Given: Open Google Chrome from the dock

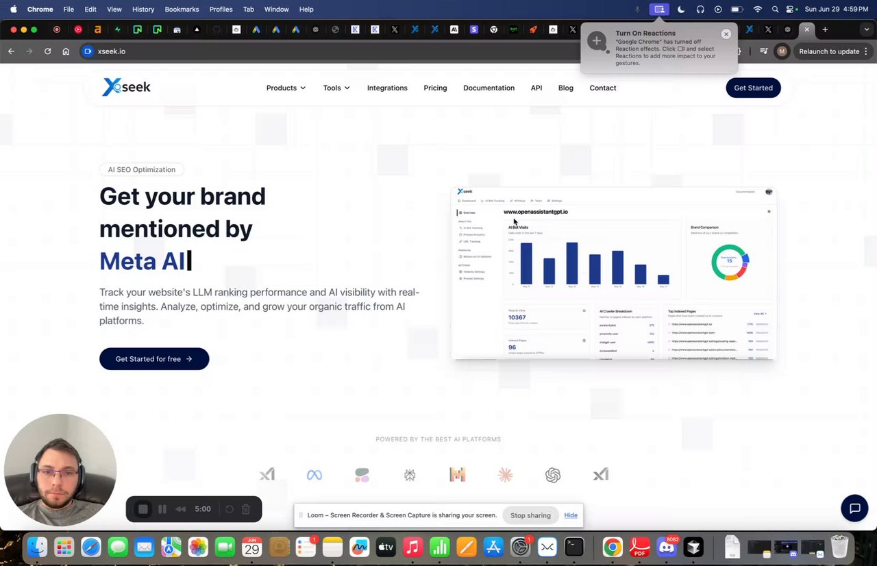Looking at the screenshot, I should (613, 547).
